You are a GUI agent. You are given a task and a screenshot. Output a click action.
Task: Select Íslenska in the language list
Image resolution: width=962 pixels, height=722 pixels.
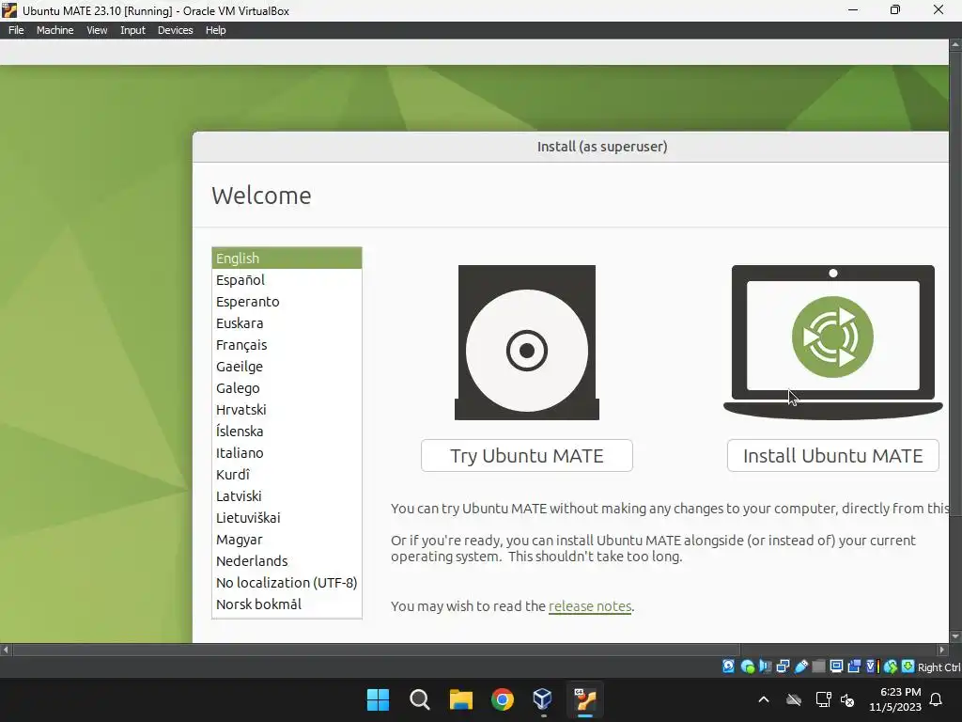[x=287, y=431]
